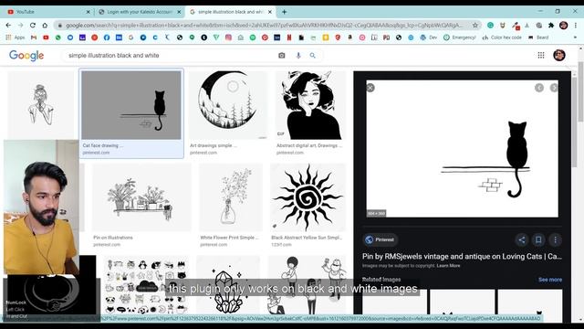
Task: Open the Netflix bookmark icon
Action: [x=289, y=37]
